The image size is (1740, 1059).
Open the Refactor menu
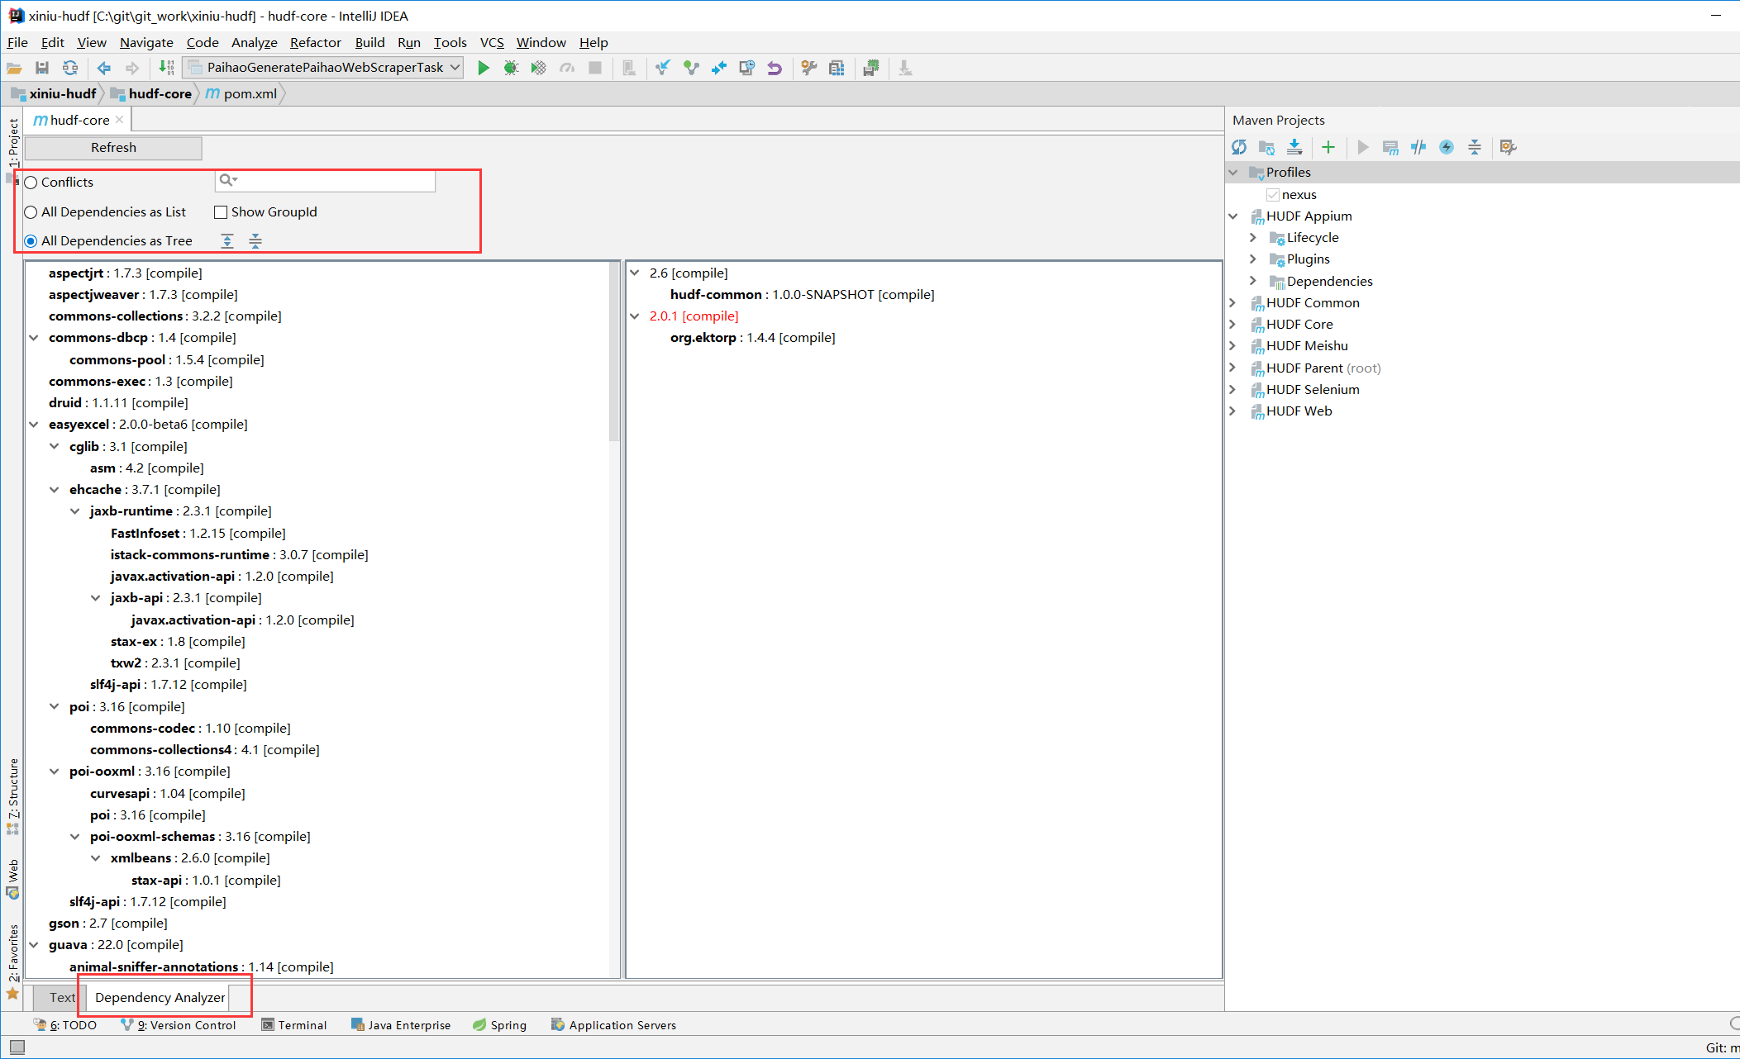point(315,42)
